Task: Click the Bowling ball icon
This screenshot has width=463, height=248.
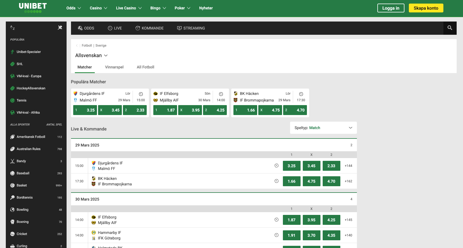Action: 12,210
